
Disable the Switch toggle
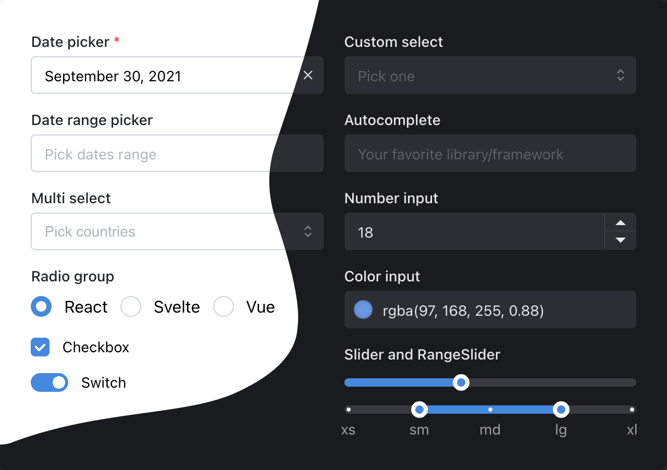coord(50,382)
